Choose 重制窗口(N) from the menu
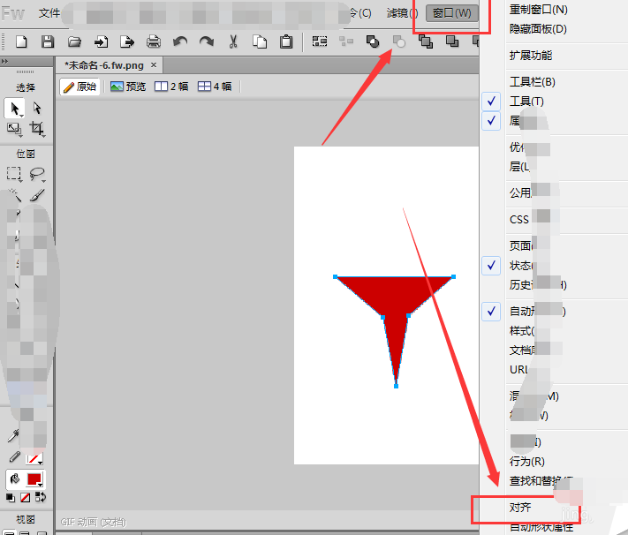Image resolution: width=628 pixels, height=535 pixels. [538, 10]
